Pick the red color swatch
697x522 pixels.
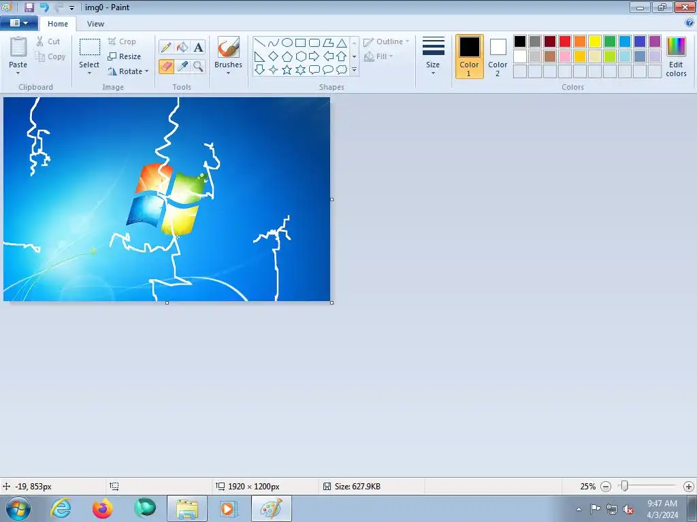coord(565,41)
